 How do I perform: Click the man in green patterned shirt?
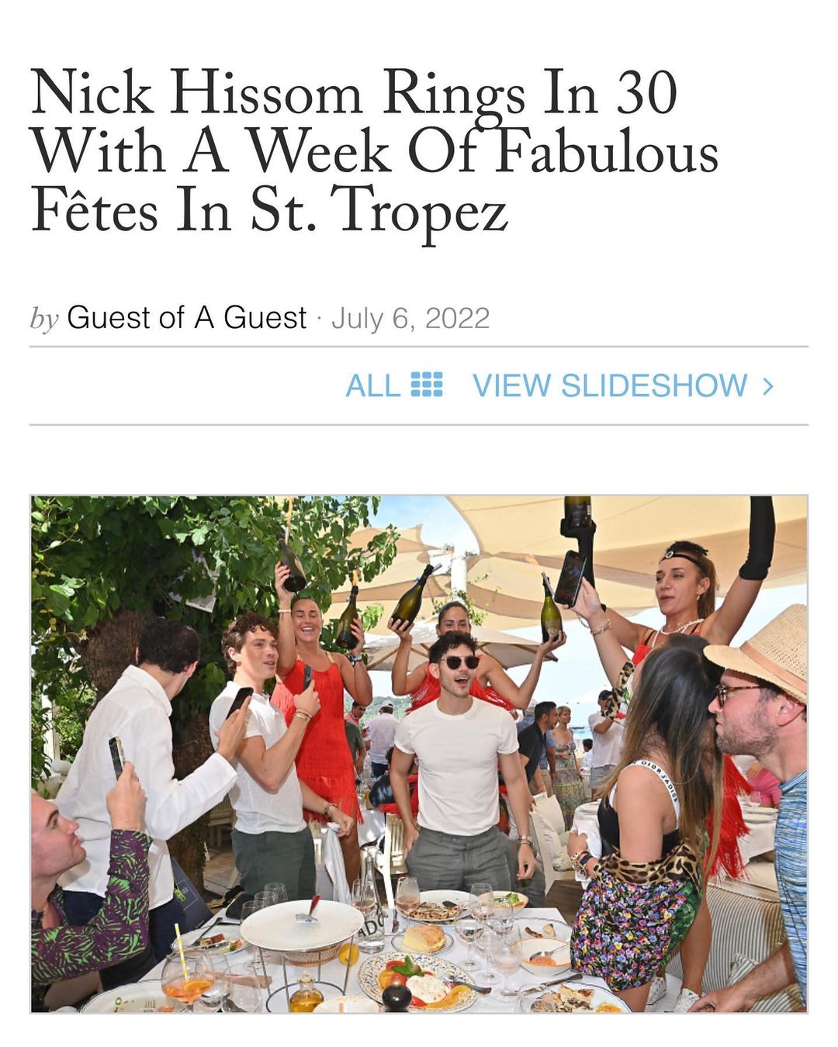tap(89, 900)
